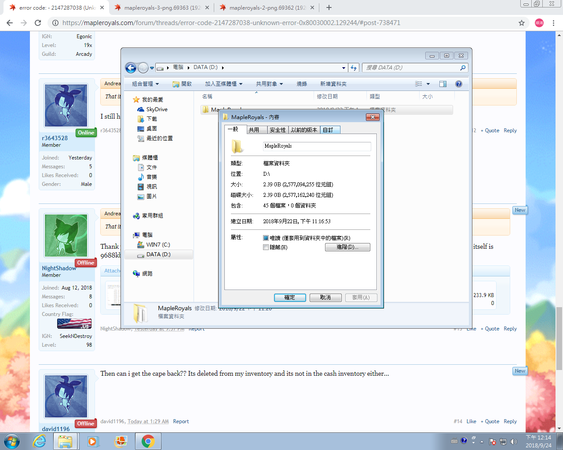Viewport: 563px width, 450px height.
Task: Click 我的最愛 favorites star in sidebar
Action: [136, 100]
